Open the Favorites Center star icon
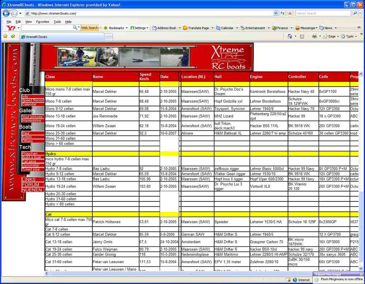 (5, 36)
